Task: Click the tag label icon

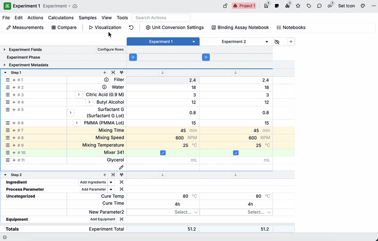Action: click(309, 6)
